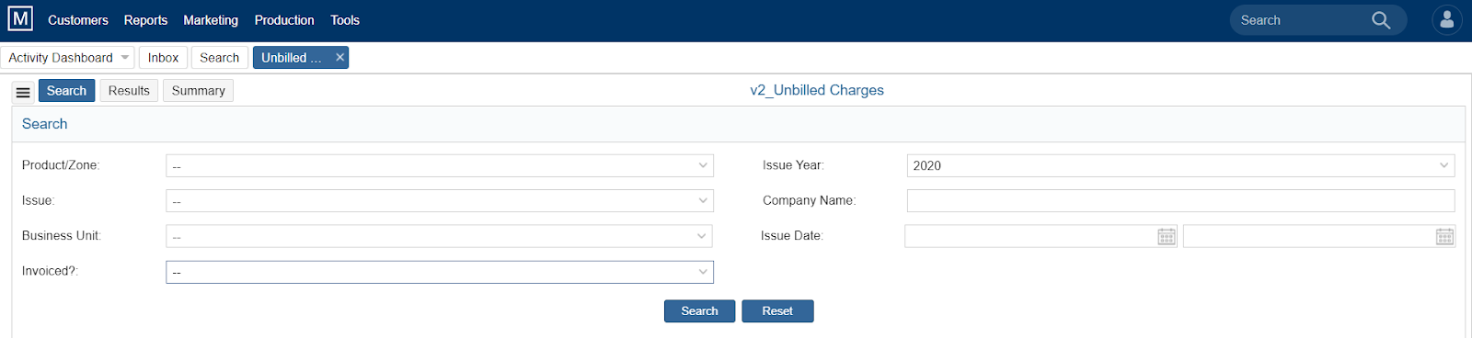The height and width of the screenshot is (338, 1472).
Task: Close the Unbilled tab
Action: coord(339,57)
